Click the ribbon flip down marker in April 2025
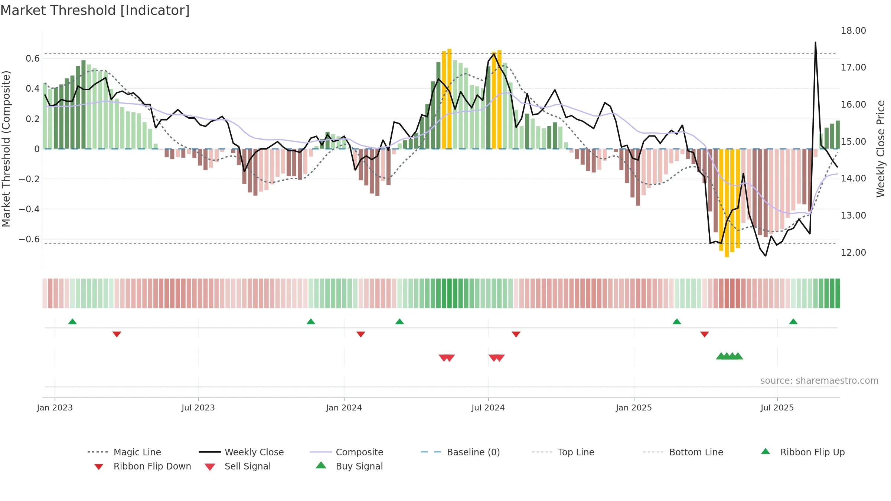891x501 pixels. (705, 334)
